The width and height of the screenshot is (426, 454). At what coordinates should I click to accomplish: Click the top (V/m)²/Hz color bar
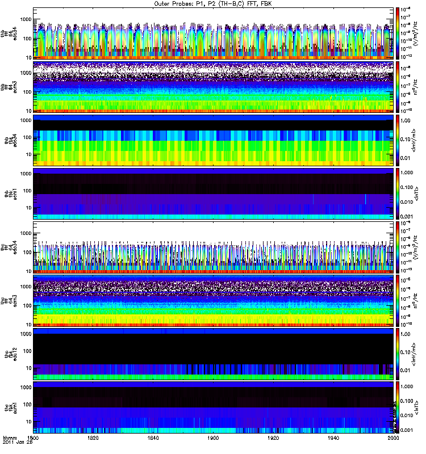[398, 33]
